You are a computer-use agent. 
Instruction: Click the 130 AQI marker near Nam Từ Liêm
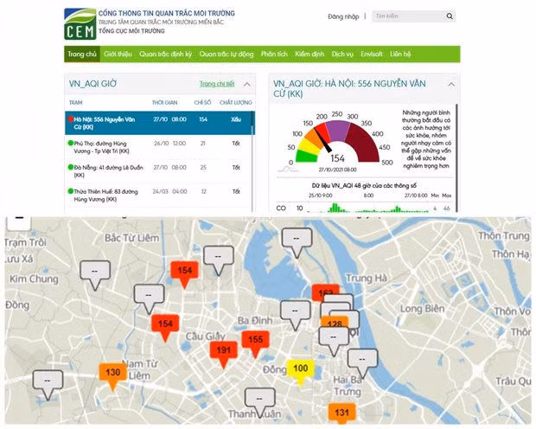coord(112,373)
